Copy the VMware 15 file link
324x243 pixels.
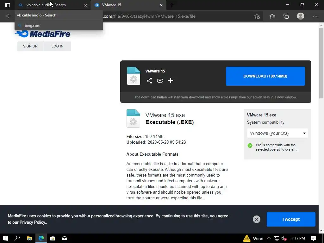[x=160, y=81]
